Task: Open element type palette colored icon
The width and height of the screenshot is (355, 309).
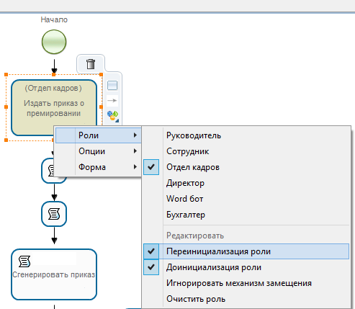Action: (x=112, y=116)
